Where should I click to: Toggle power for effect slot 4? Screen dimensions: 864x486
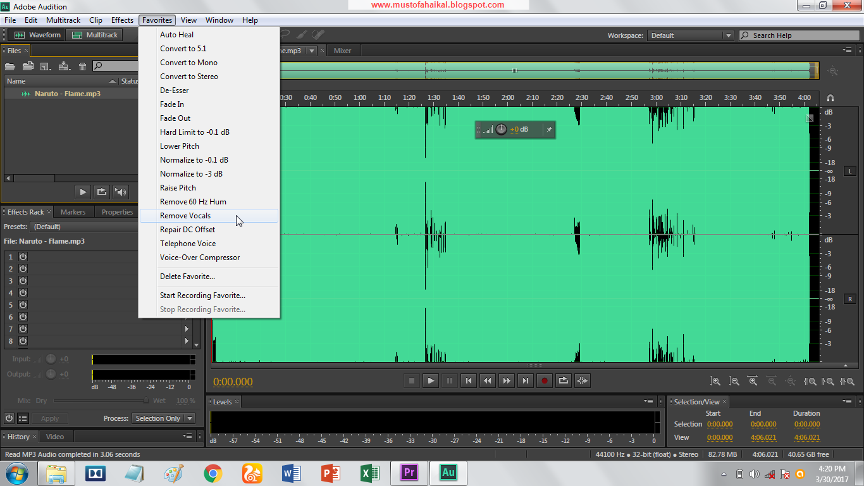click(x=23, y=292)
